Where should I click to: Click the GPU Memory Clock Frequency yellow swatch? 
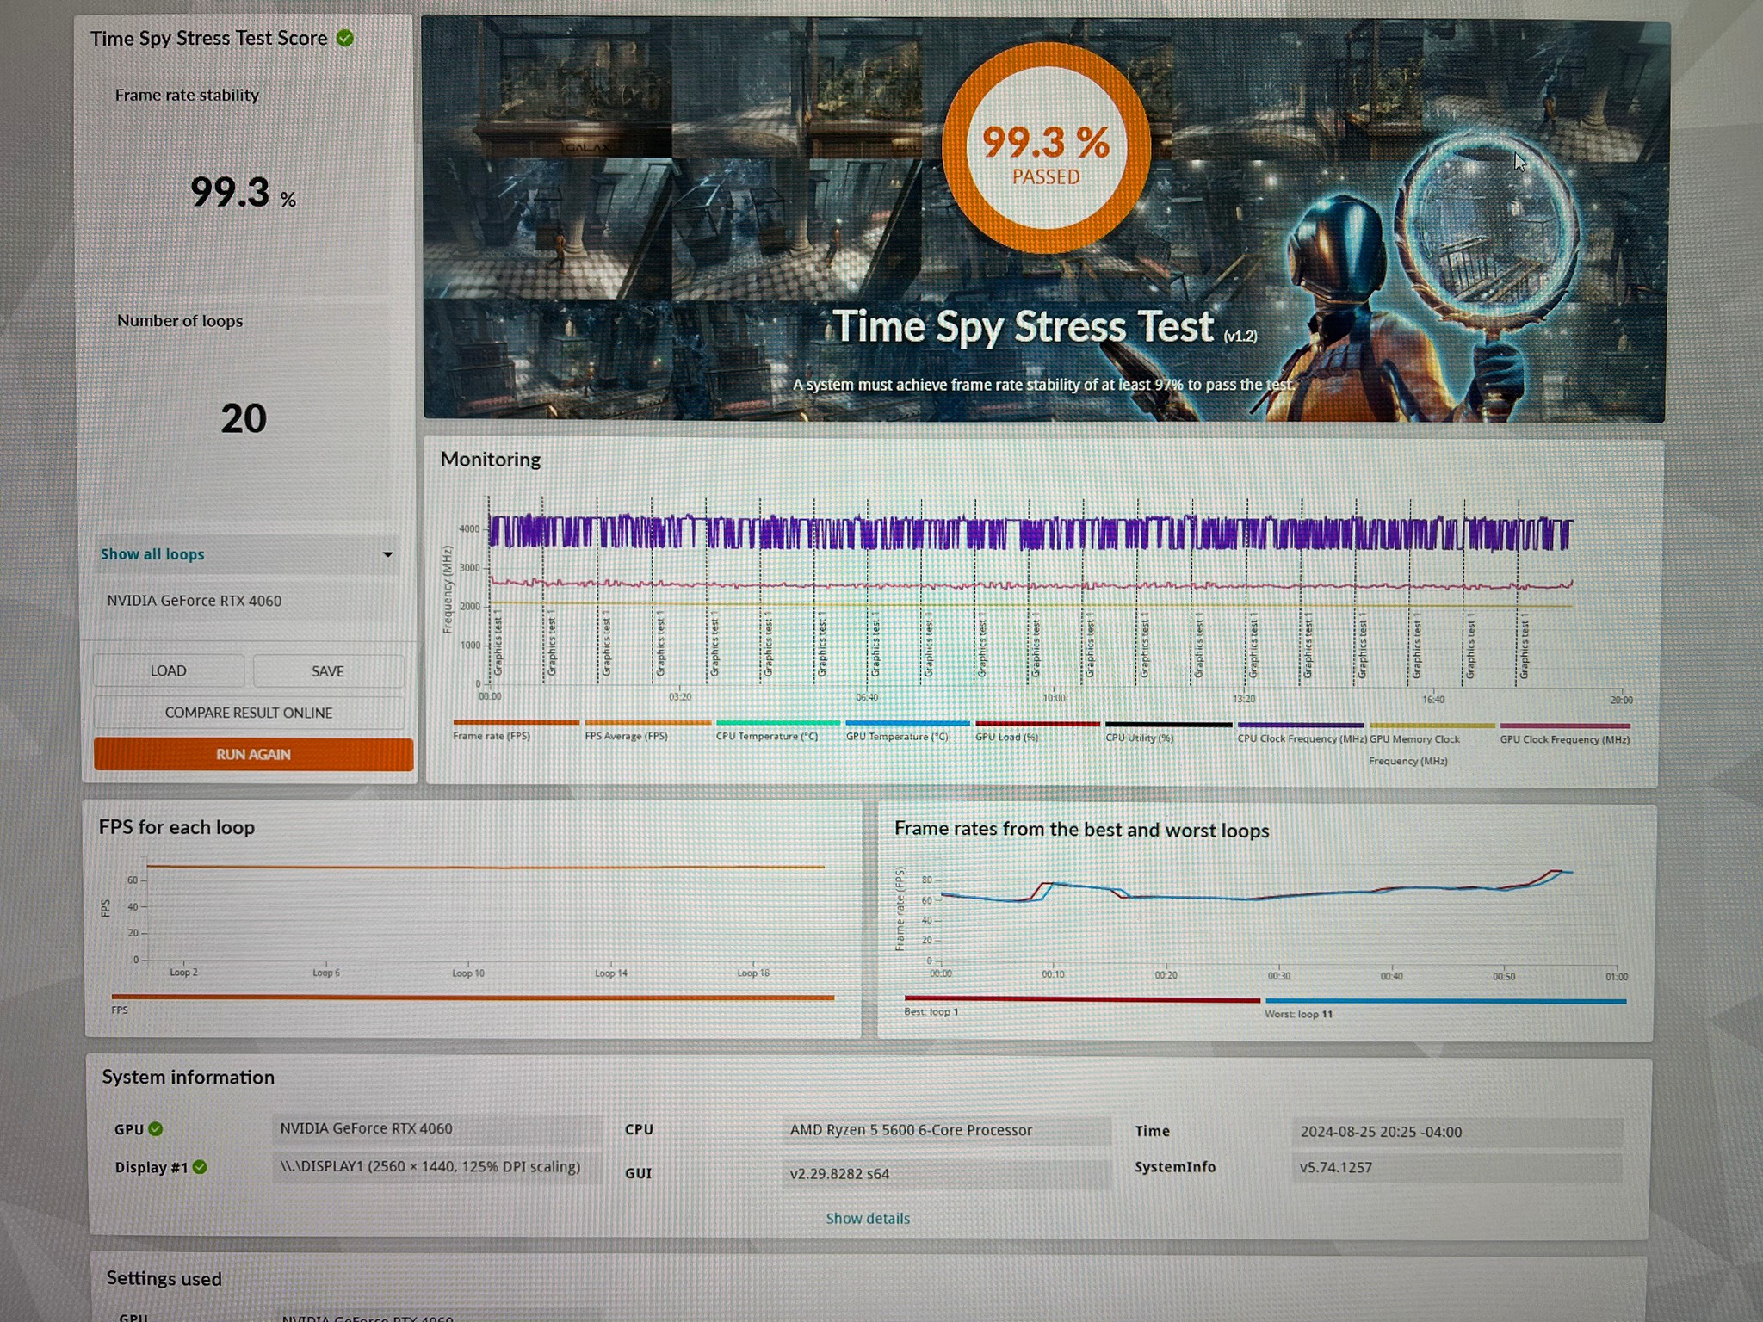[1432, 726]
